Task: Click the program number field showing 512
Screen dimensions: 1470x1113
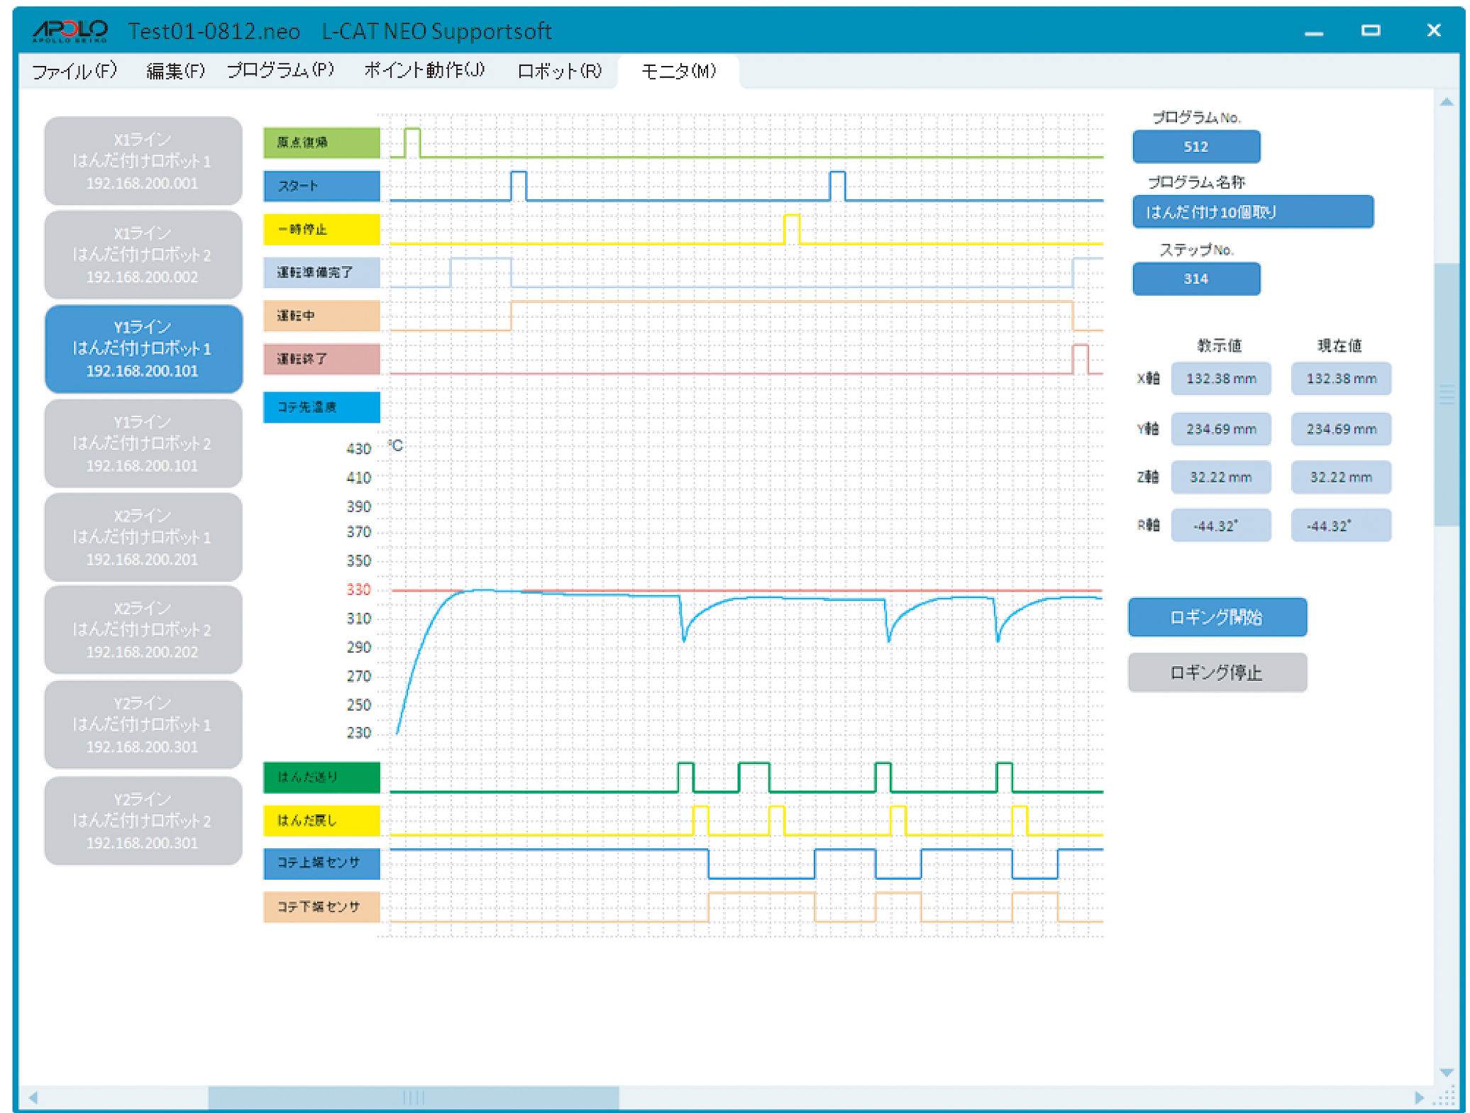Action: click(x=1195, y=147)
